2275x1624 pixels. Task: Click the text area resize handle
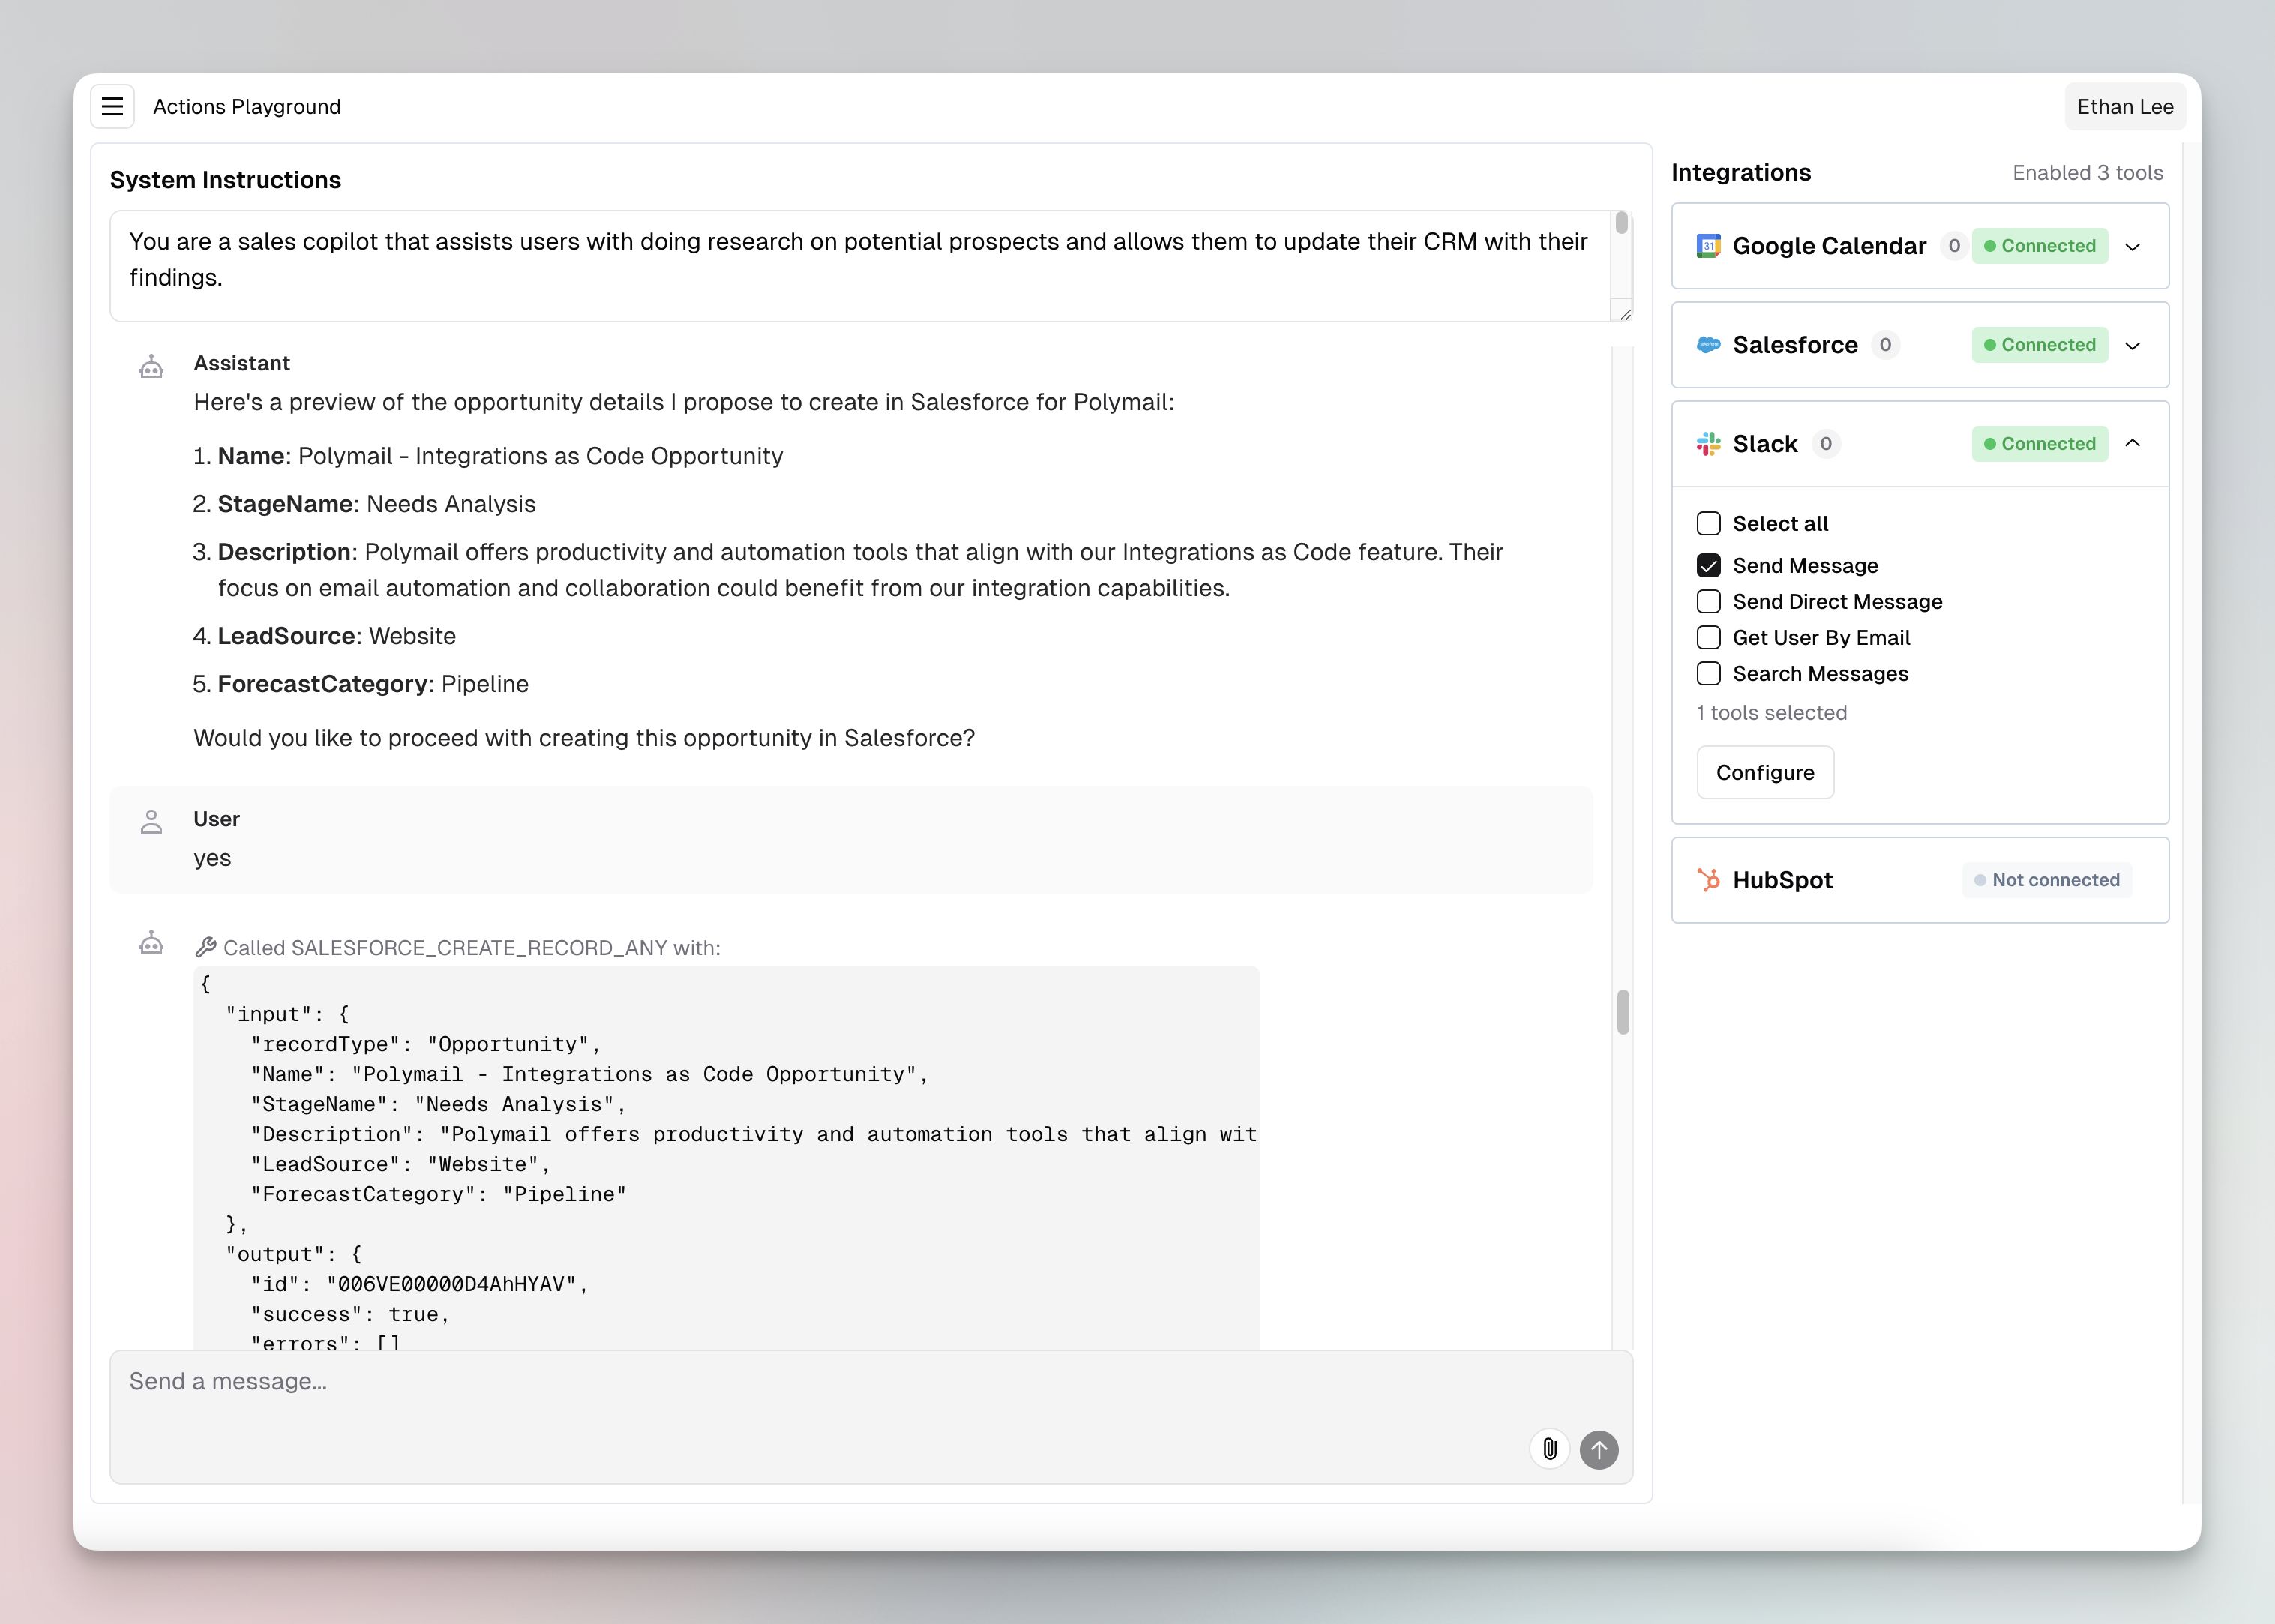1625,314
